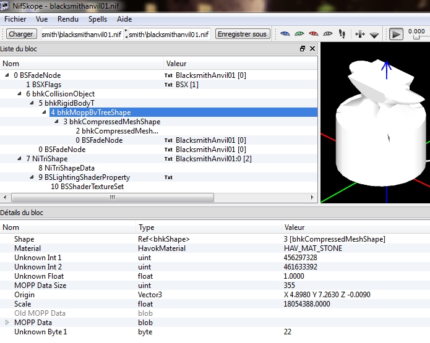The height and width of the screenshot is (343, 430).
Task: Click Unknown Int 1 value 456297328
Action: coord(300,258)
